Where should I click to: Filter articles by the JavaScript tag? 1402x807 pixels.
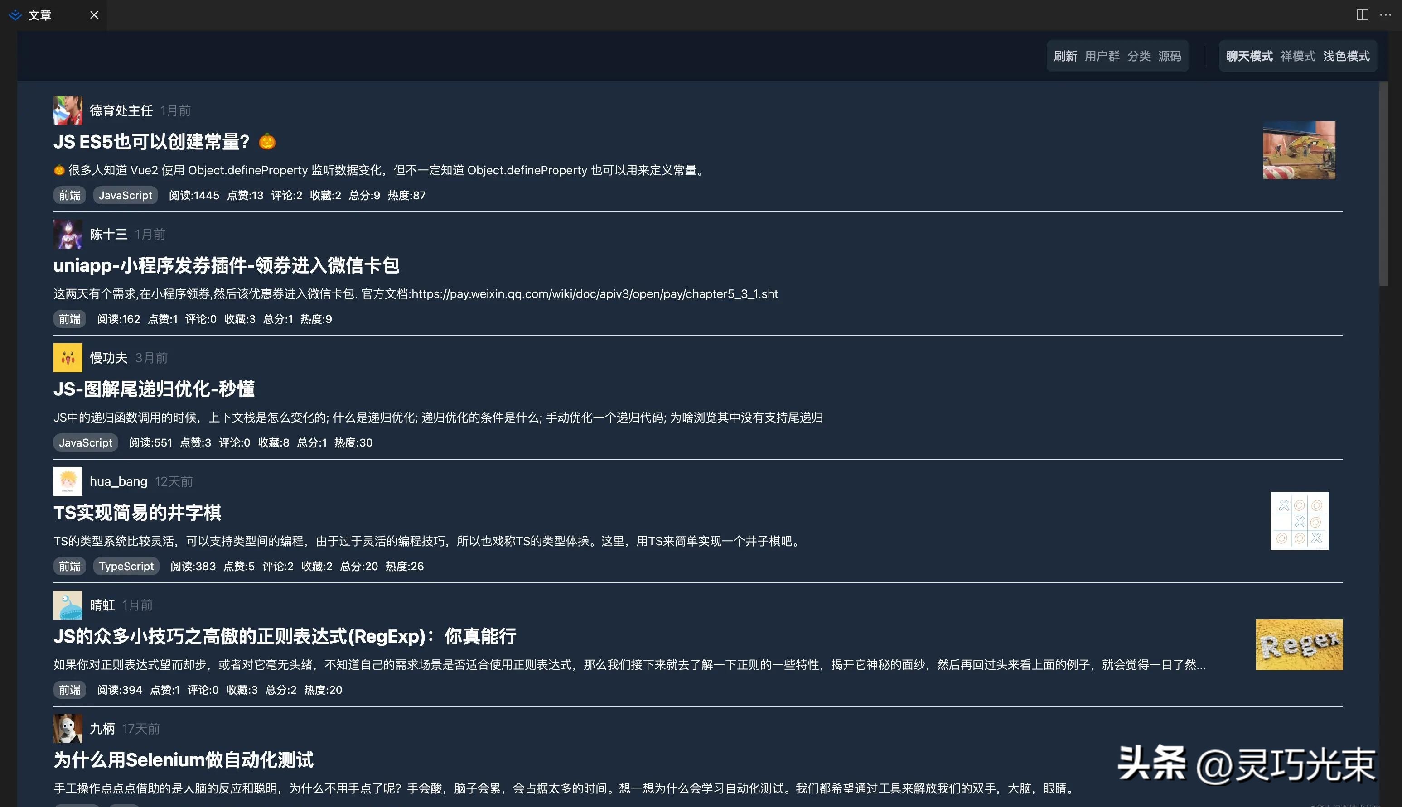pyautogui.click(x=126, y=195)
